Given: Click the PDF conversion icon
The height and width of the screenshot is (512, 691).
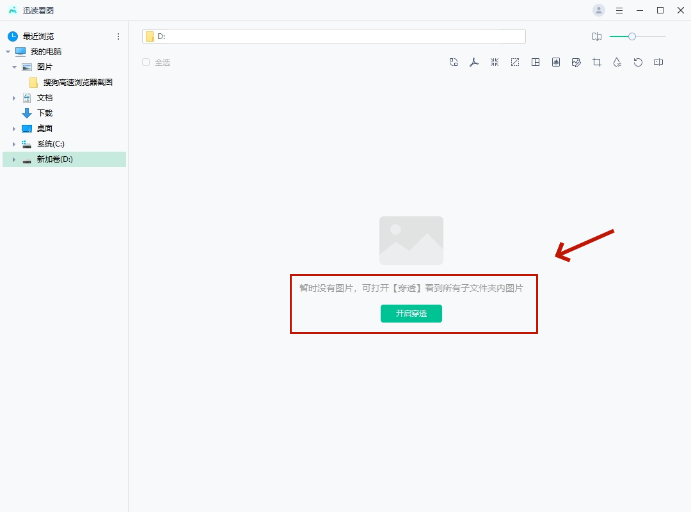Looking at the screenshot, I should [473, 62].
